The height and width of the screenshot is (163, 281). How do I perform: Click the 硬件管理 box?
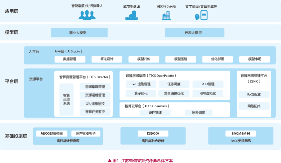[155, 113]
